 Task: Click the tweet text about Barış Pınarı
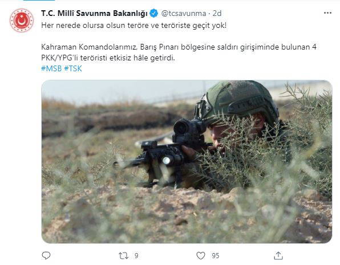pyautogui.click(x=179, y=52)
